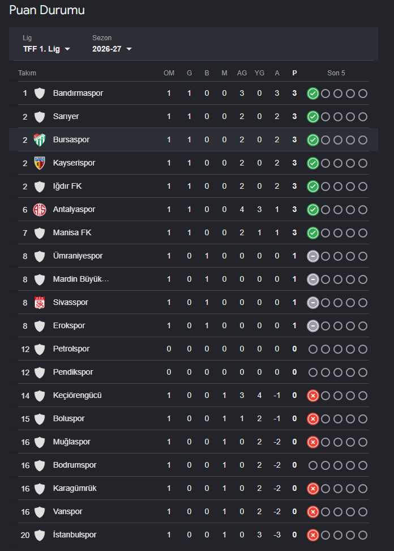Open the Bandırmaspor team link
Screen dimensions: 394x551
click(x=78, y=93)
